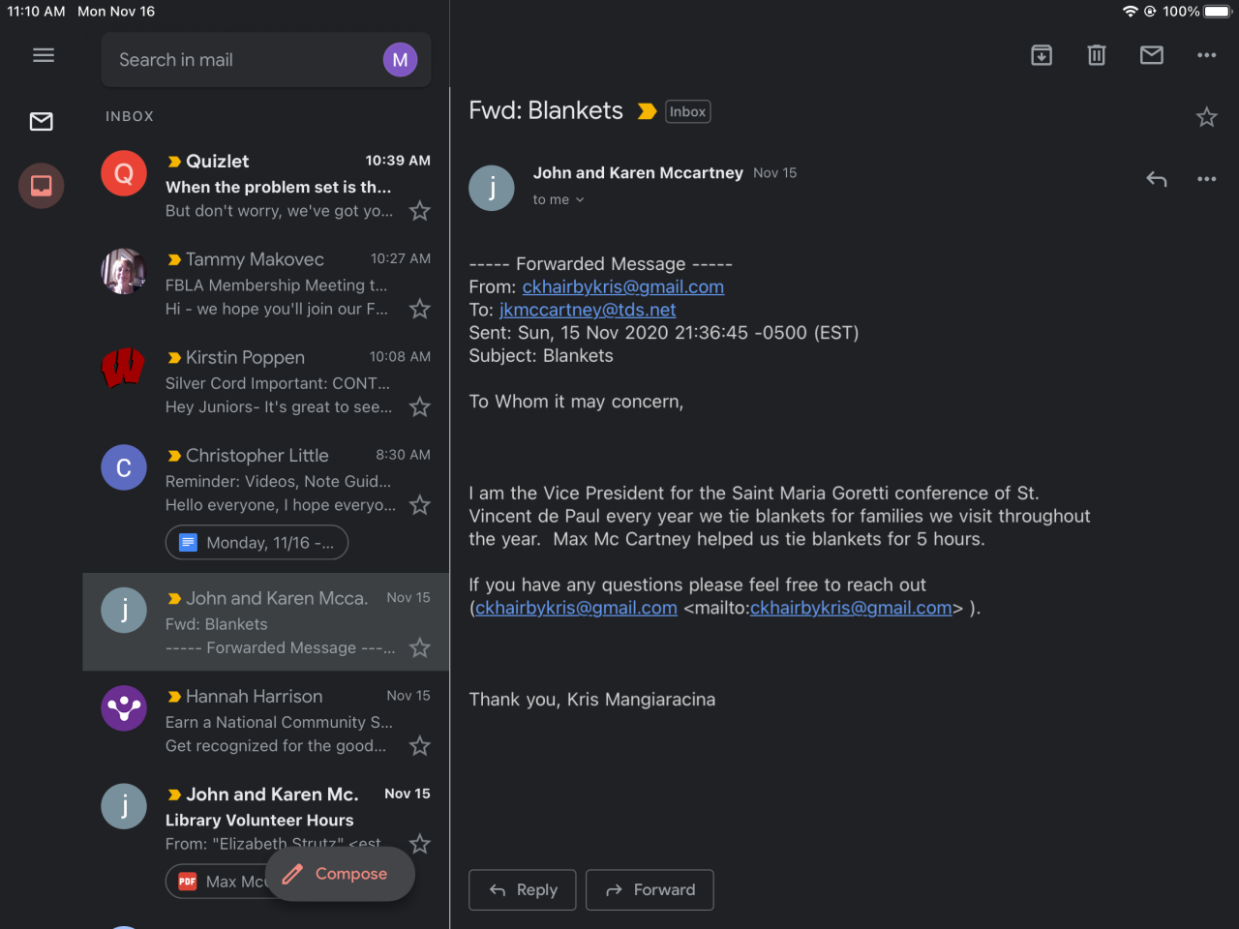The height and width of the screenshot is (929, 1239).
Task: Open the top toolbar more options menu
Action: [1206, 55]
